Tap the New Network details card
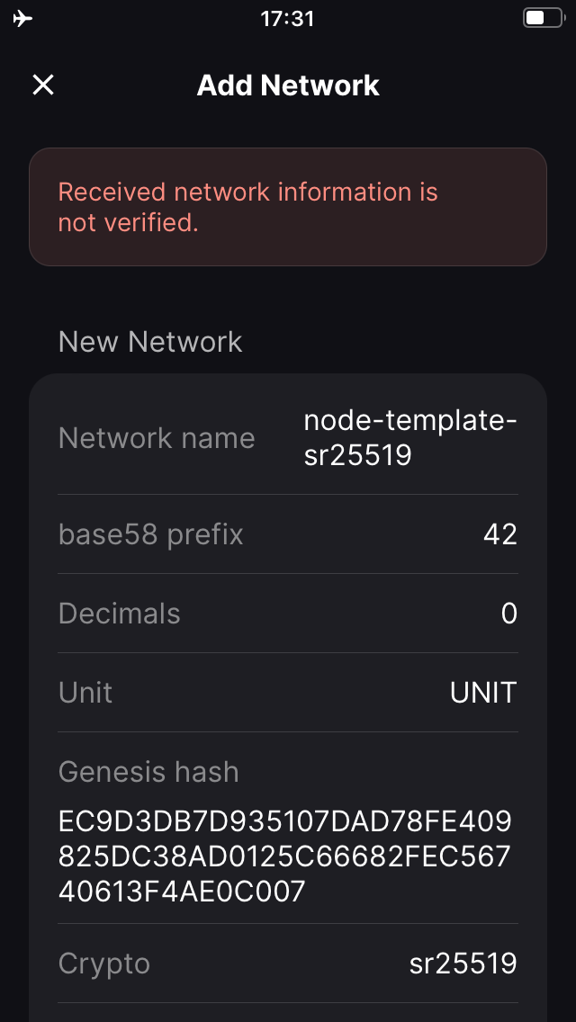The width and height of the screenshot is (576, 1022). [x=288, y=697]
